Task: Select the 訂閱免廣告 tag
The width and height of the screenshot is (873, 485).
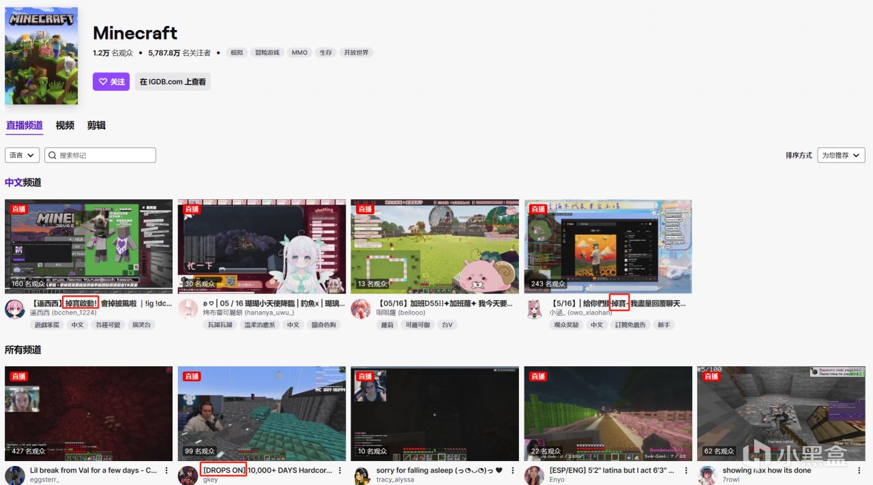Action: (630, 325)
